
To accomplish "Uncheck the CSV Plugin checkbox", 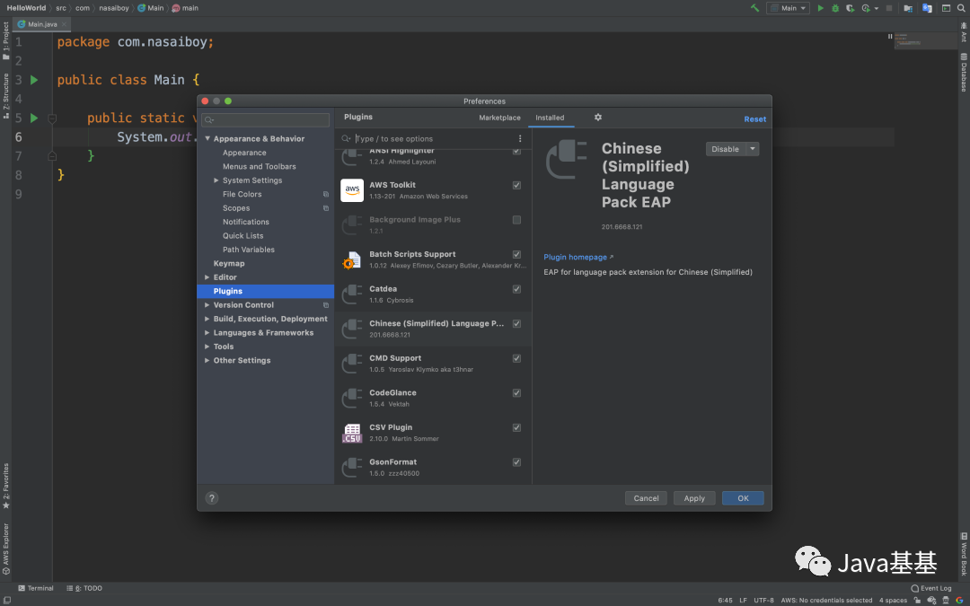I will coord(516,427).
